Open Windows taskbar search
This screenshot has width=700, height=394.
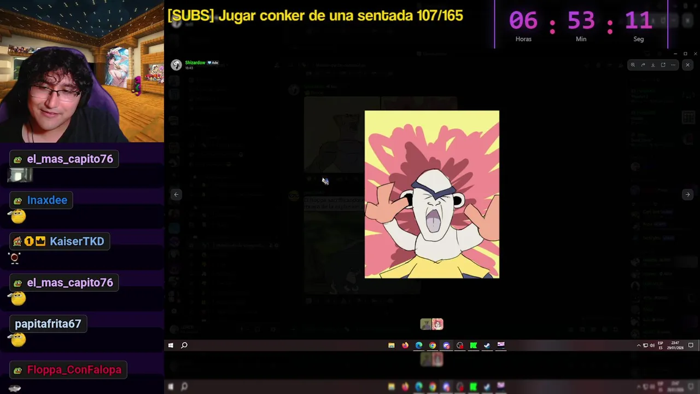tap(184, 345)
